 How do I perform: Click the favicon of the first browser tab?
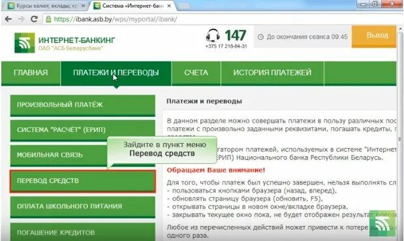[11, 6]
